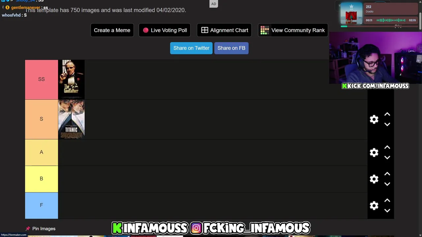Move A tier row up with arrow

(387, 147)
